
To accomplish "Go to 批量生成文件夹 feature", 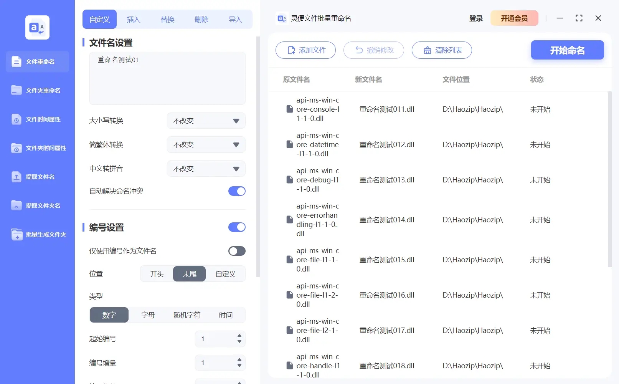I will click(x=37, y=234).
